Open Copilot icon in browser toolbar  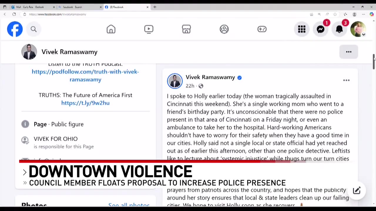coord(372,14)
